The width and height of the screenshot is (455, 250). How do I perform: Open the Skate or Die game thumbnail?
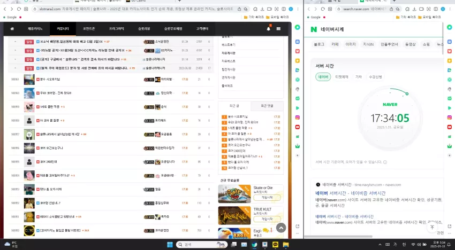[234, 194]
